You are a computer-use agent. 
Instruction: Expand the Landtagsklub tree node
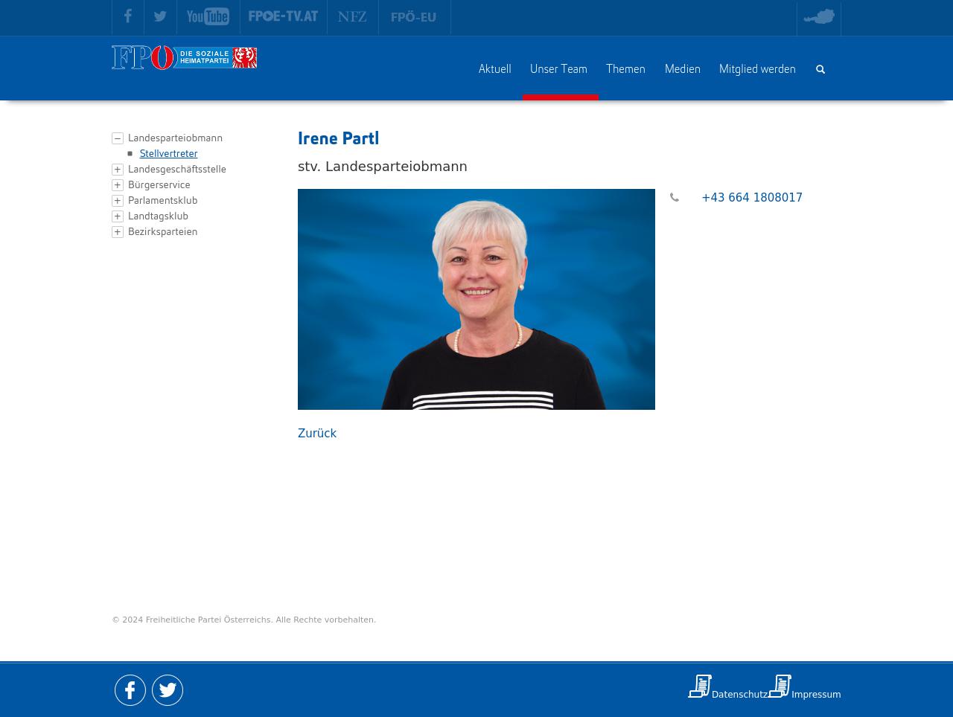(x=118, y=216)
